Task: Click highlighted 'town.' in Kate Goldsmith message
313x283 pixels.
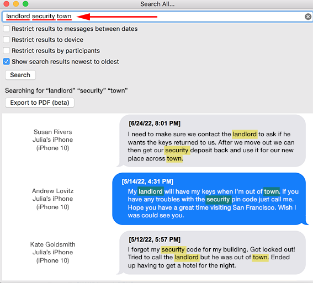Action: [x=261, y=257]
